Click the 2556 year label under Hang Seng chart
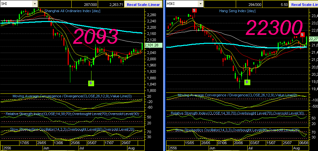Screen dimensions: 318x151 click(173, 148)
